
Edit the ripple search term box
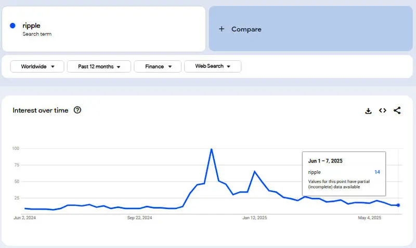(x=103, y=29)
